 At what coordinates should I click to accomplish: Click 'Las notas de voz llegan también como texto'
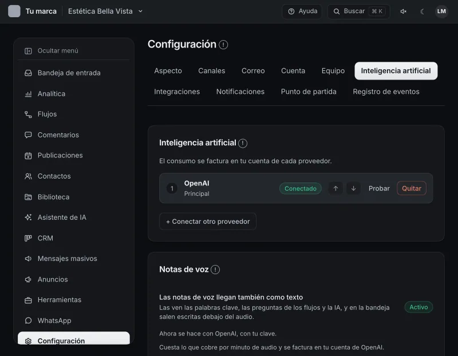tap(231, 297)
